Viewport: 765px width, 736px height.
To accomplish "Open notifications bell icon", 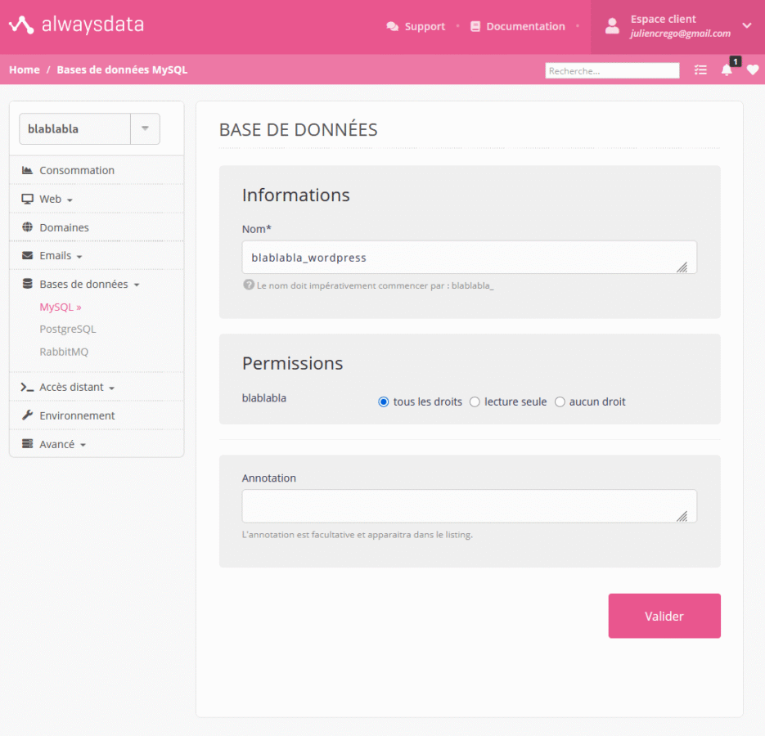I will 727,70.
